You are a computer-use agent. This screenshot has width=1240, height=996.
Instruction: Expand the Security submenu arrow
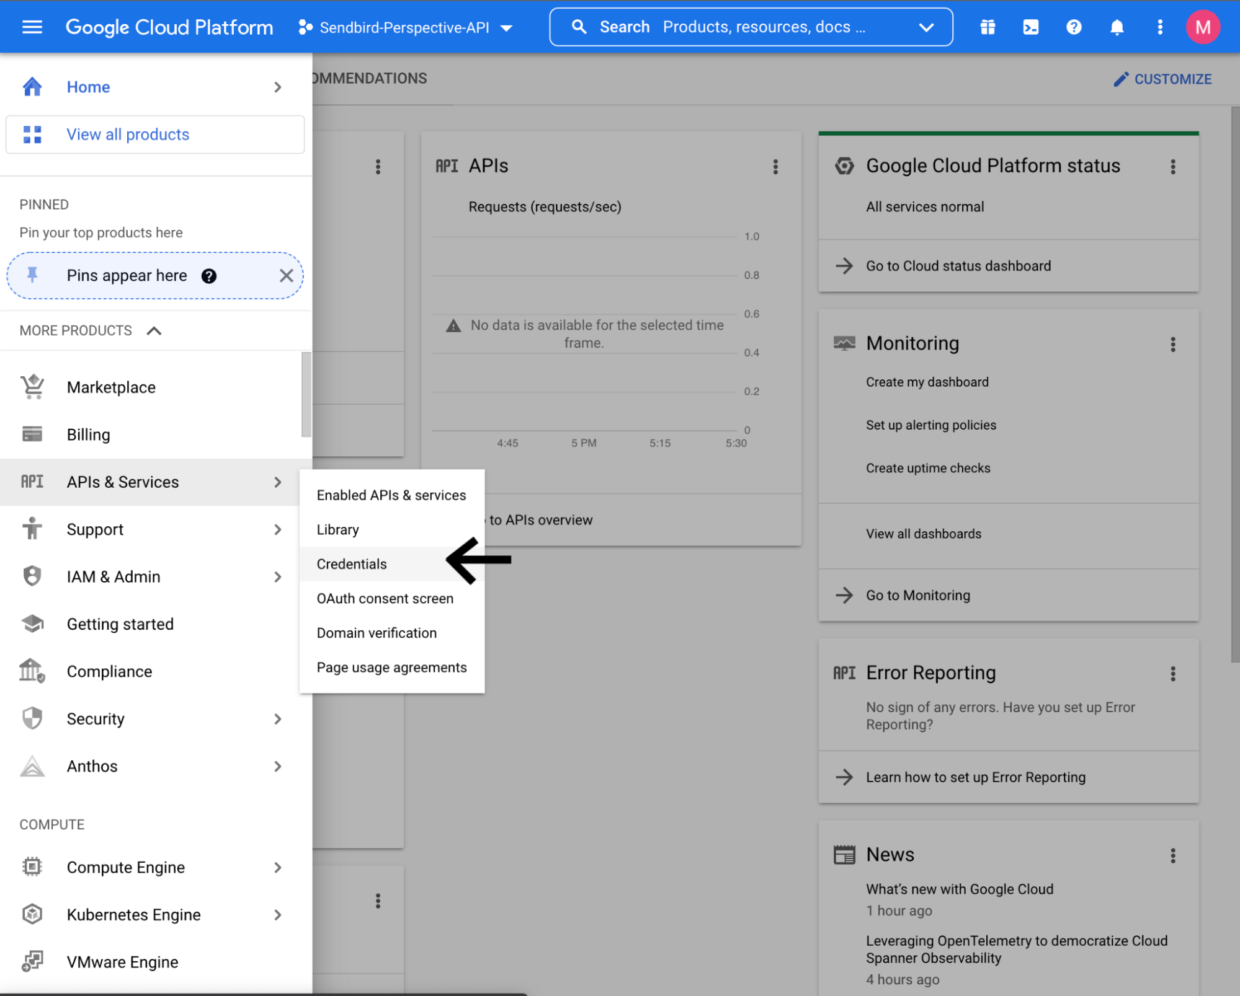[x=278, y=719]
